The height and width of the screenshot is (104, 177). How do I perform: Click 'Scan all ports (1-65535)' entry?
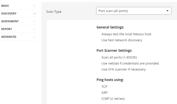pyautogui.click(x=119, y=57)
